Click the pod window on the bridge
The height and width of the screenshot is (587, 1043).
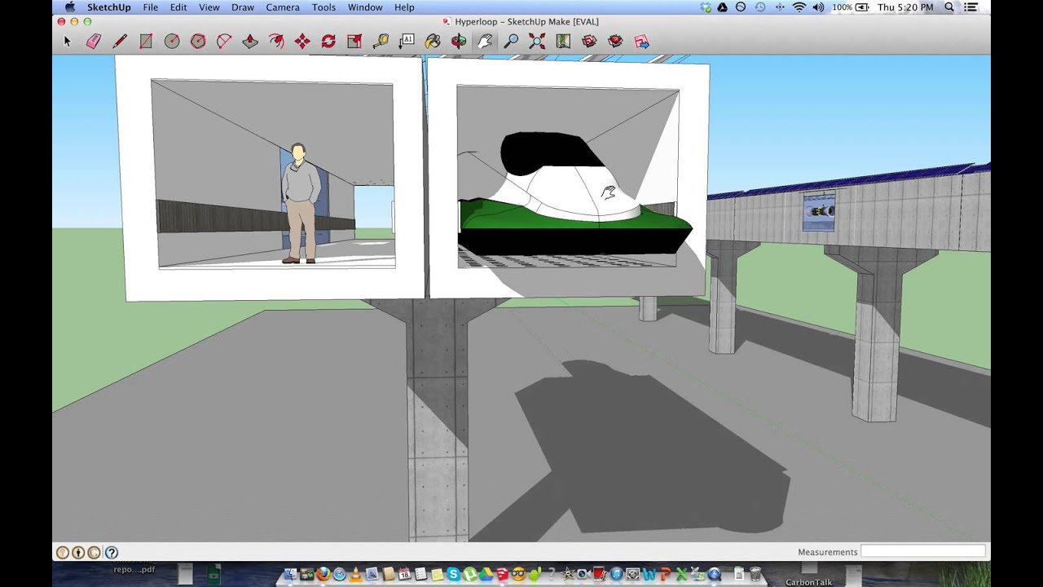[819, 211]
